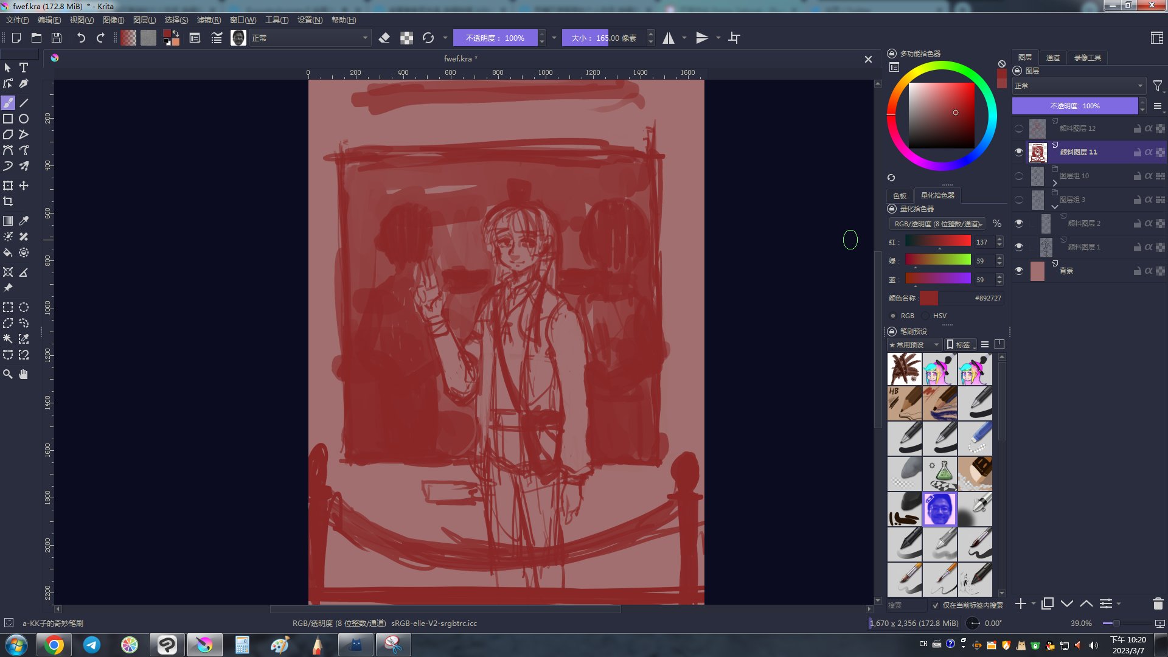Click horizontal mirror tool icon
The width and height of the screenshot is (1168, 657).
669,38
